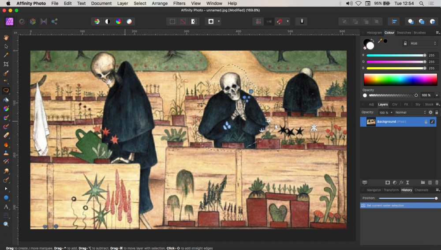
Task: Pick the Flood Fill bucket tool
Action: click(6, 99)
